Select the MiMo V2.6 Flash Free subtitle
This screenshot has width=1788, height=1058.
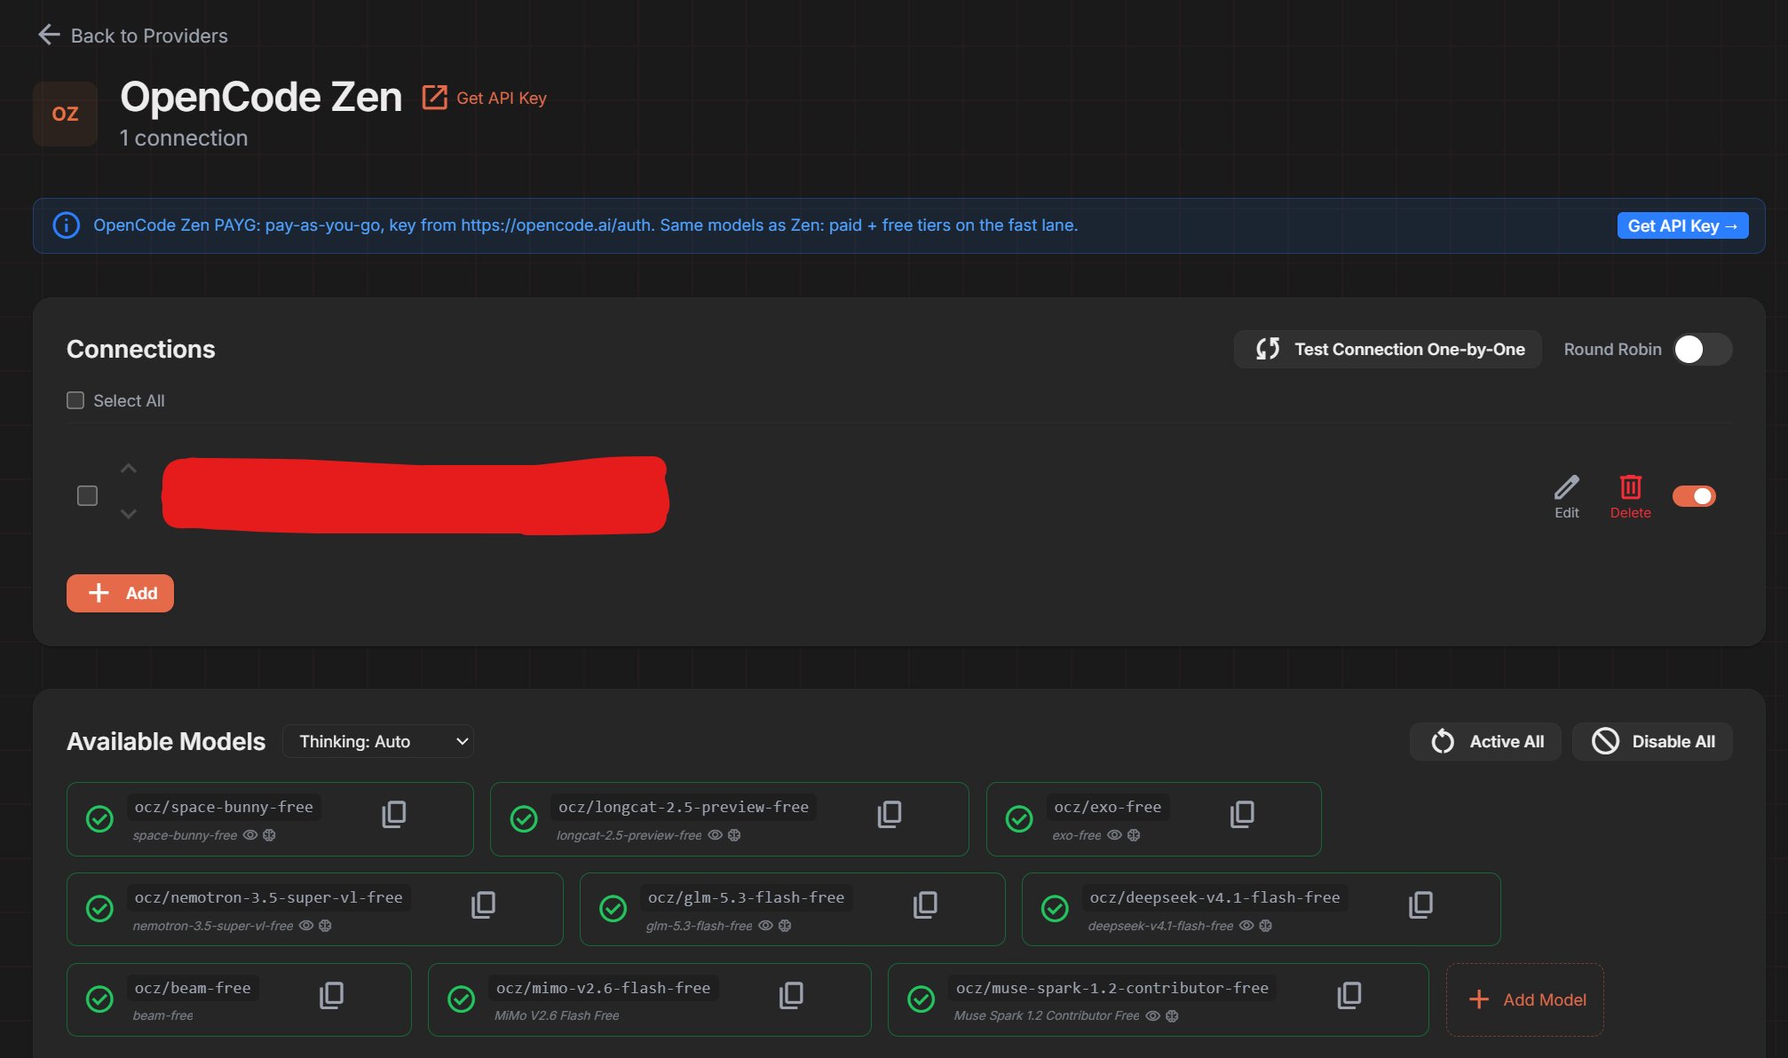click(557, 1015)
